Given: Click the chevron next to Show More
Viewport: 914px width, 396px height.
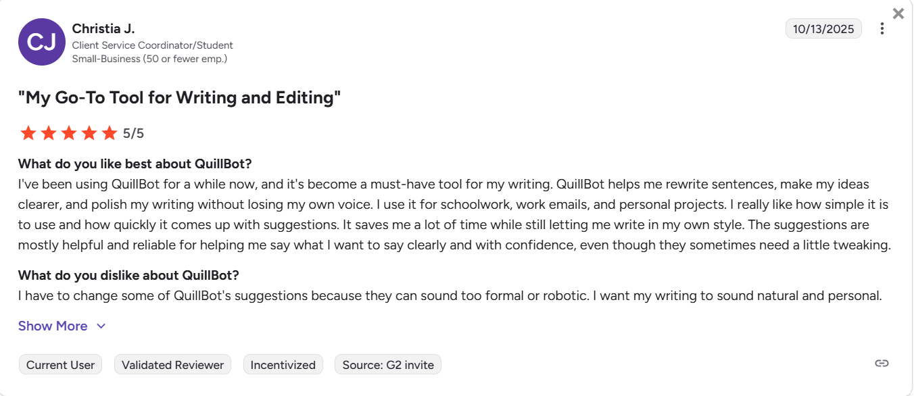Looking at the screenshot, I should (x=101, y=326).
